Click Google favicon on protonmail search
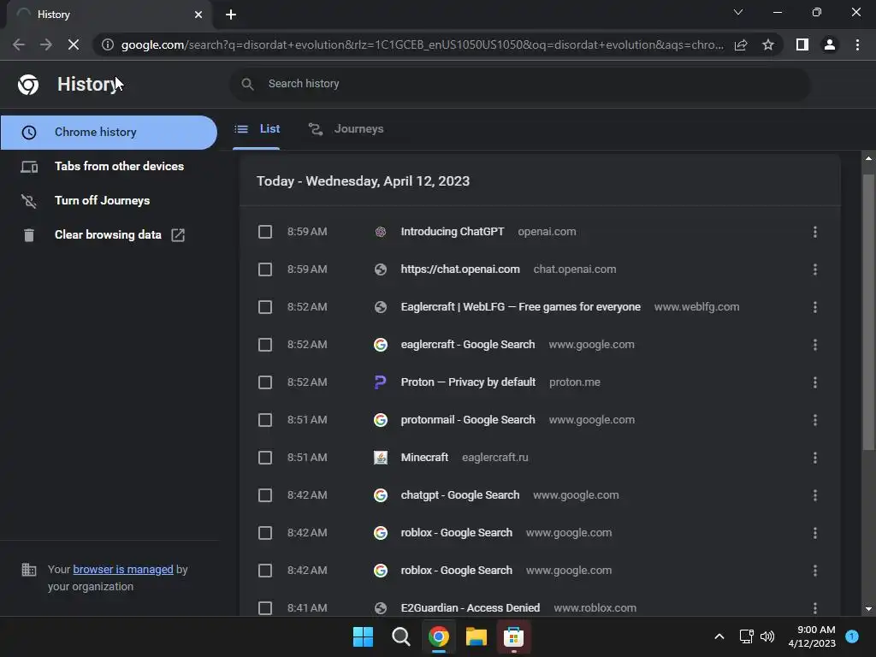This screenshot has width=876, height=657. (x=381, y=420)
